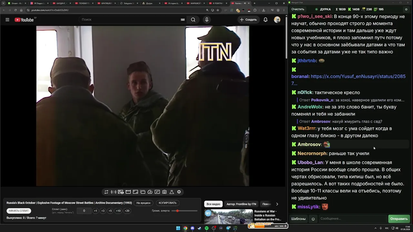The height and width of the screenshot is (232, 413).
Task: Reload the page in the browser
Action: click(15, 10)
